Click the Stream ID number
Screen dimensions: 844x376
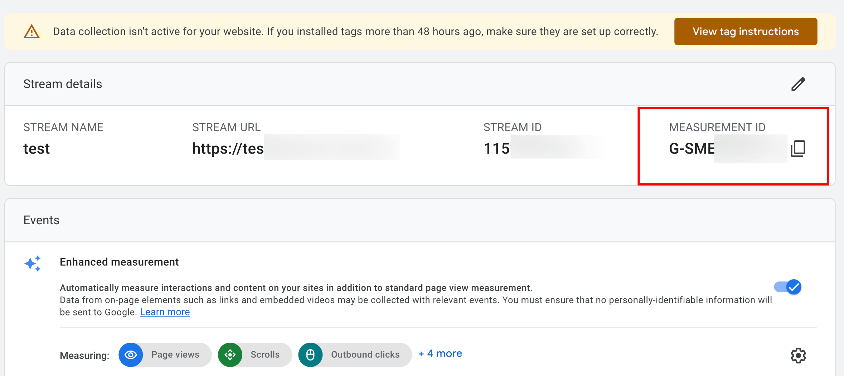[x=496, y=149]
